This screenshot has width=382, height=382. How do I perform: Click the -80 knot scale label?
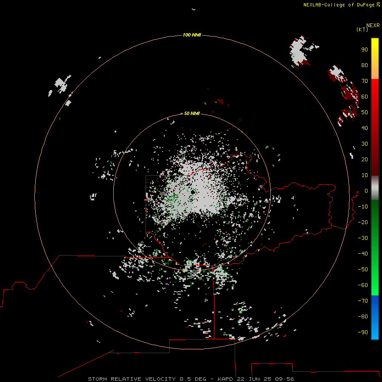pyautogui.click(x=363, y=317)
